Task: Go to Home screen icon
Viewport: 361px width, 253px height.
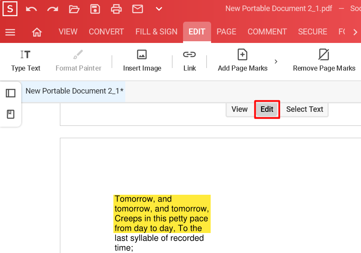Action: coord(37,32)
